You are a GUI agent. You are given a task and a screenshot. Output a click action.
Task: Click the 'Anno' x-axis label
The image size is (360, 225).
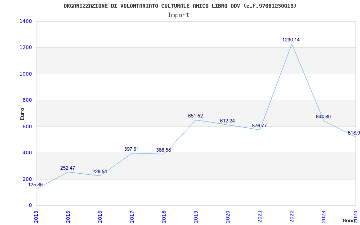[349, 220]
